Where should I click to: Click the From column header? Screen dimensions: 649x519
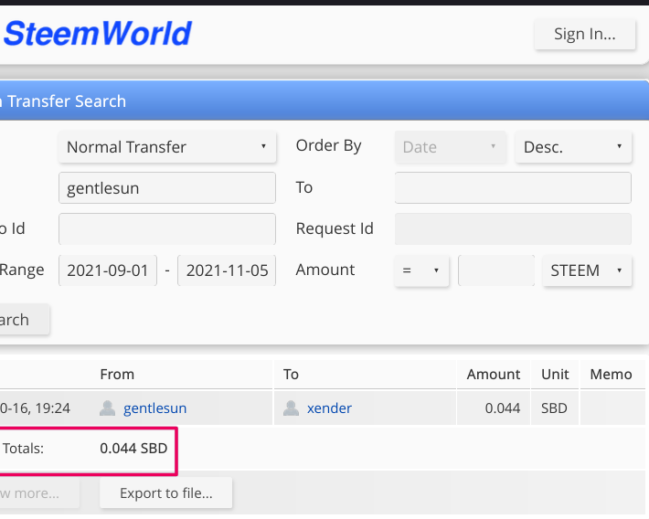pyautogui.click(x=117, y=374)
